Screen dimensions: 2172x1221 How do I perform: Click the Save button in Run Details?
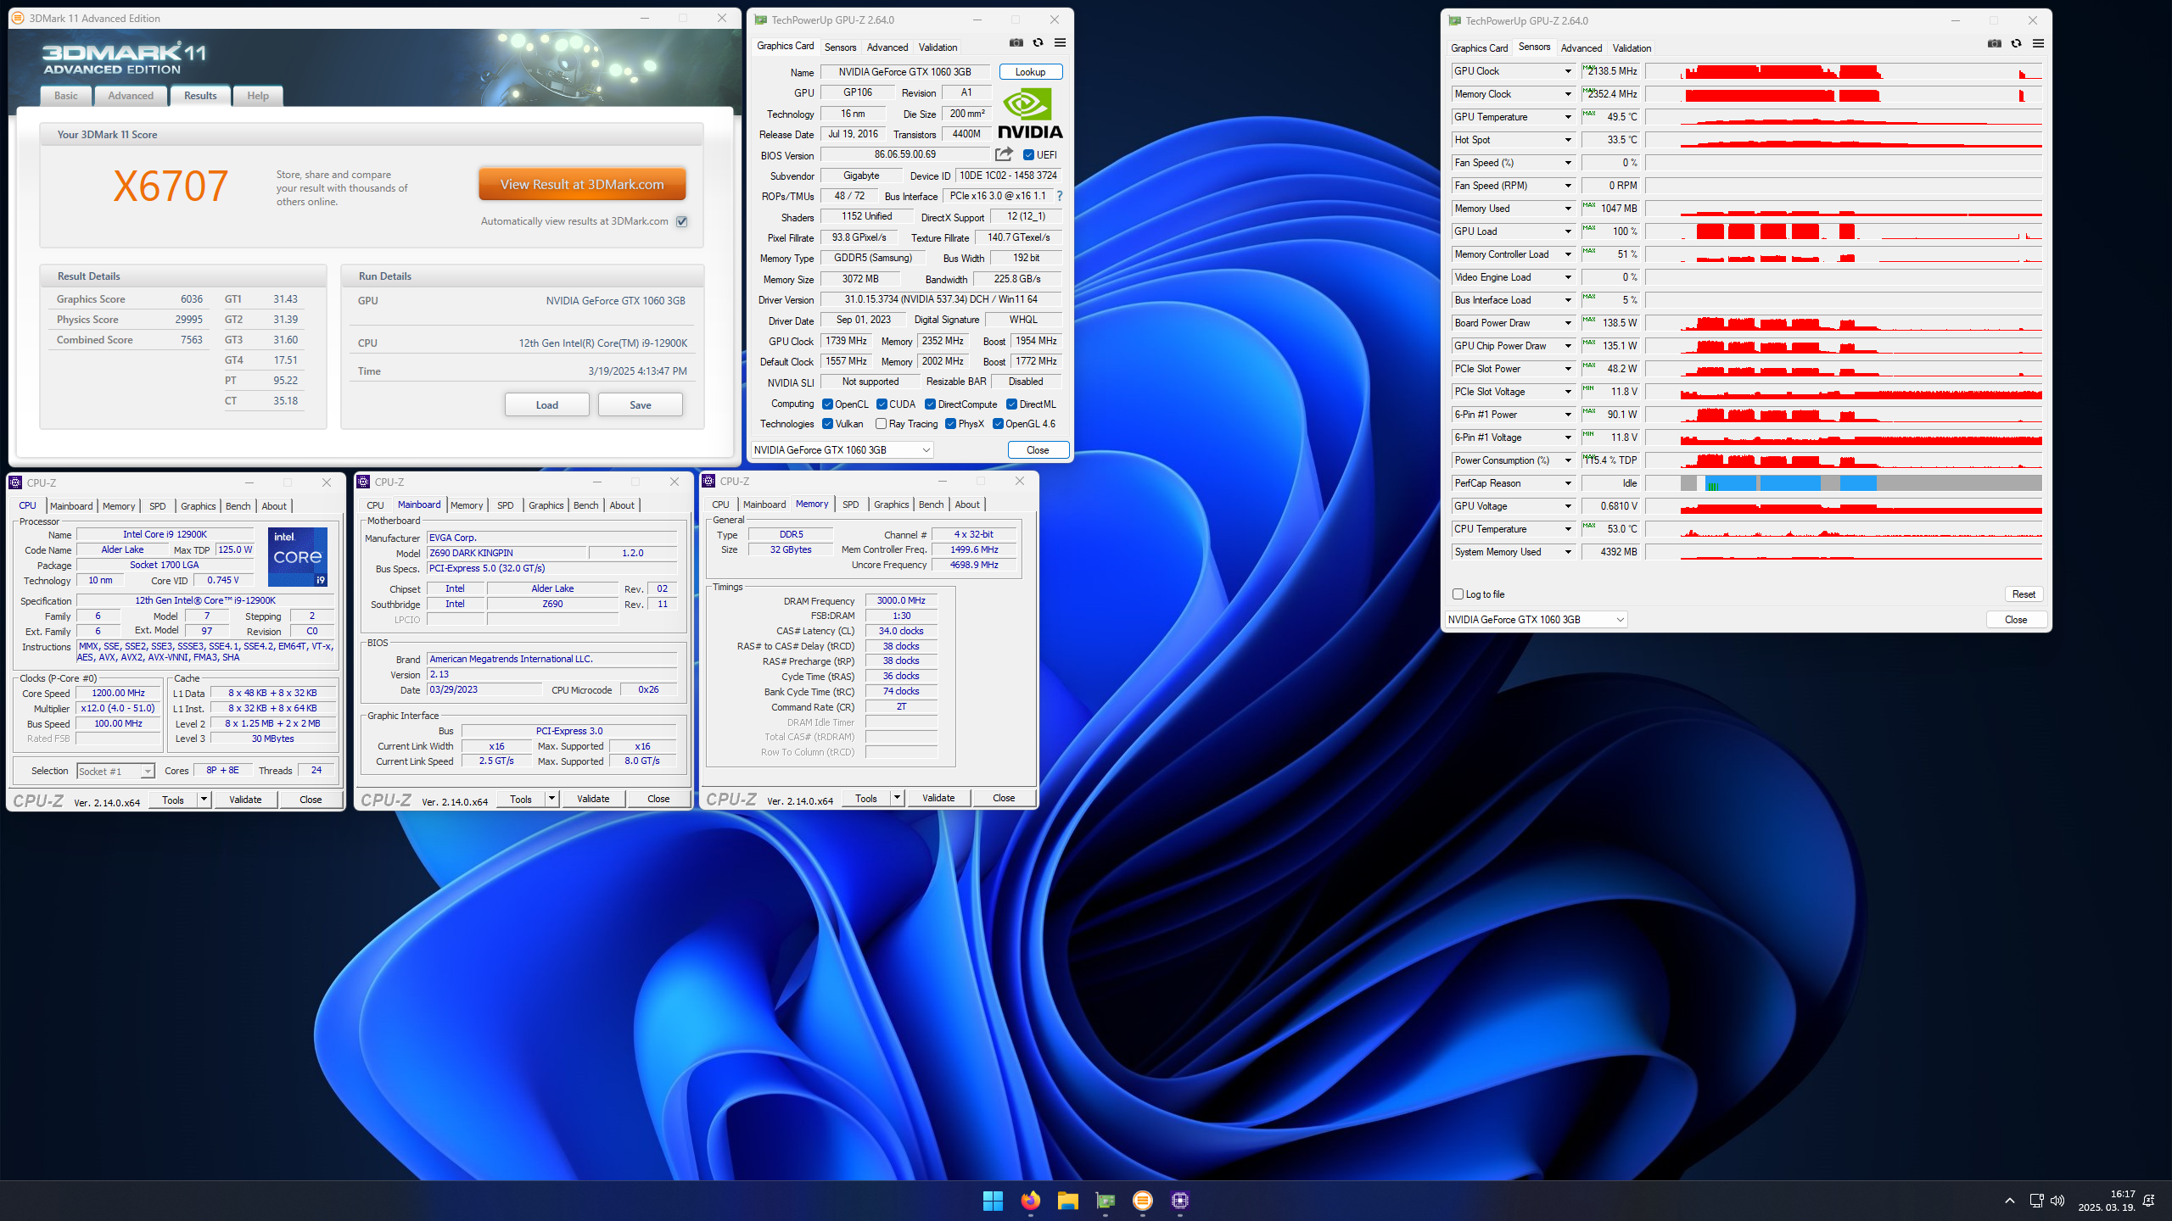tap(640, 404)
